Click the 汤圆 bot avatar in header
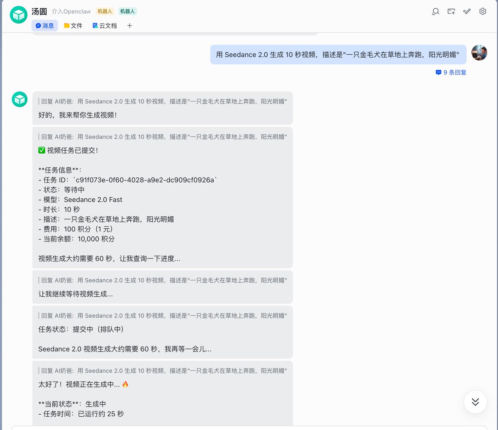This screenshot has height=430, width=498. click(x=19, y=15)
